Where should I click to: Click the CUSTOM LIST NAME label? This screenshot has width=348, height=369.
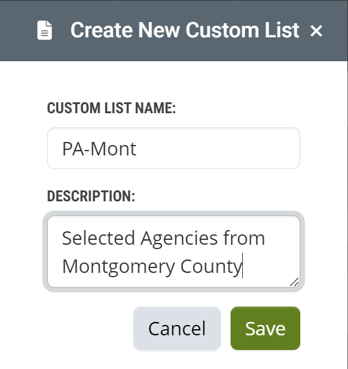[111, 108]
